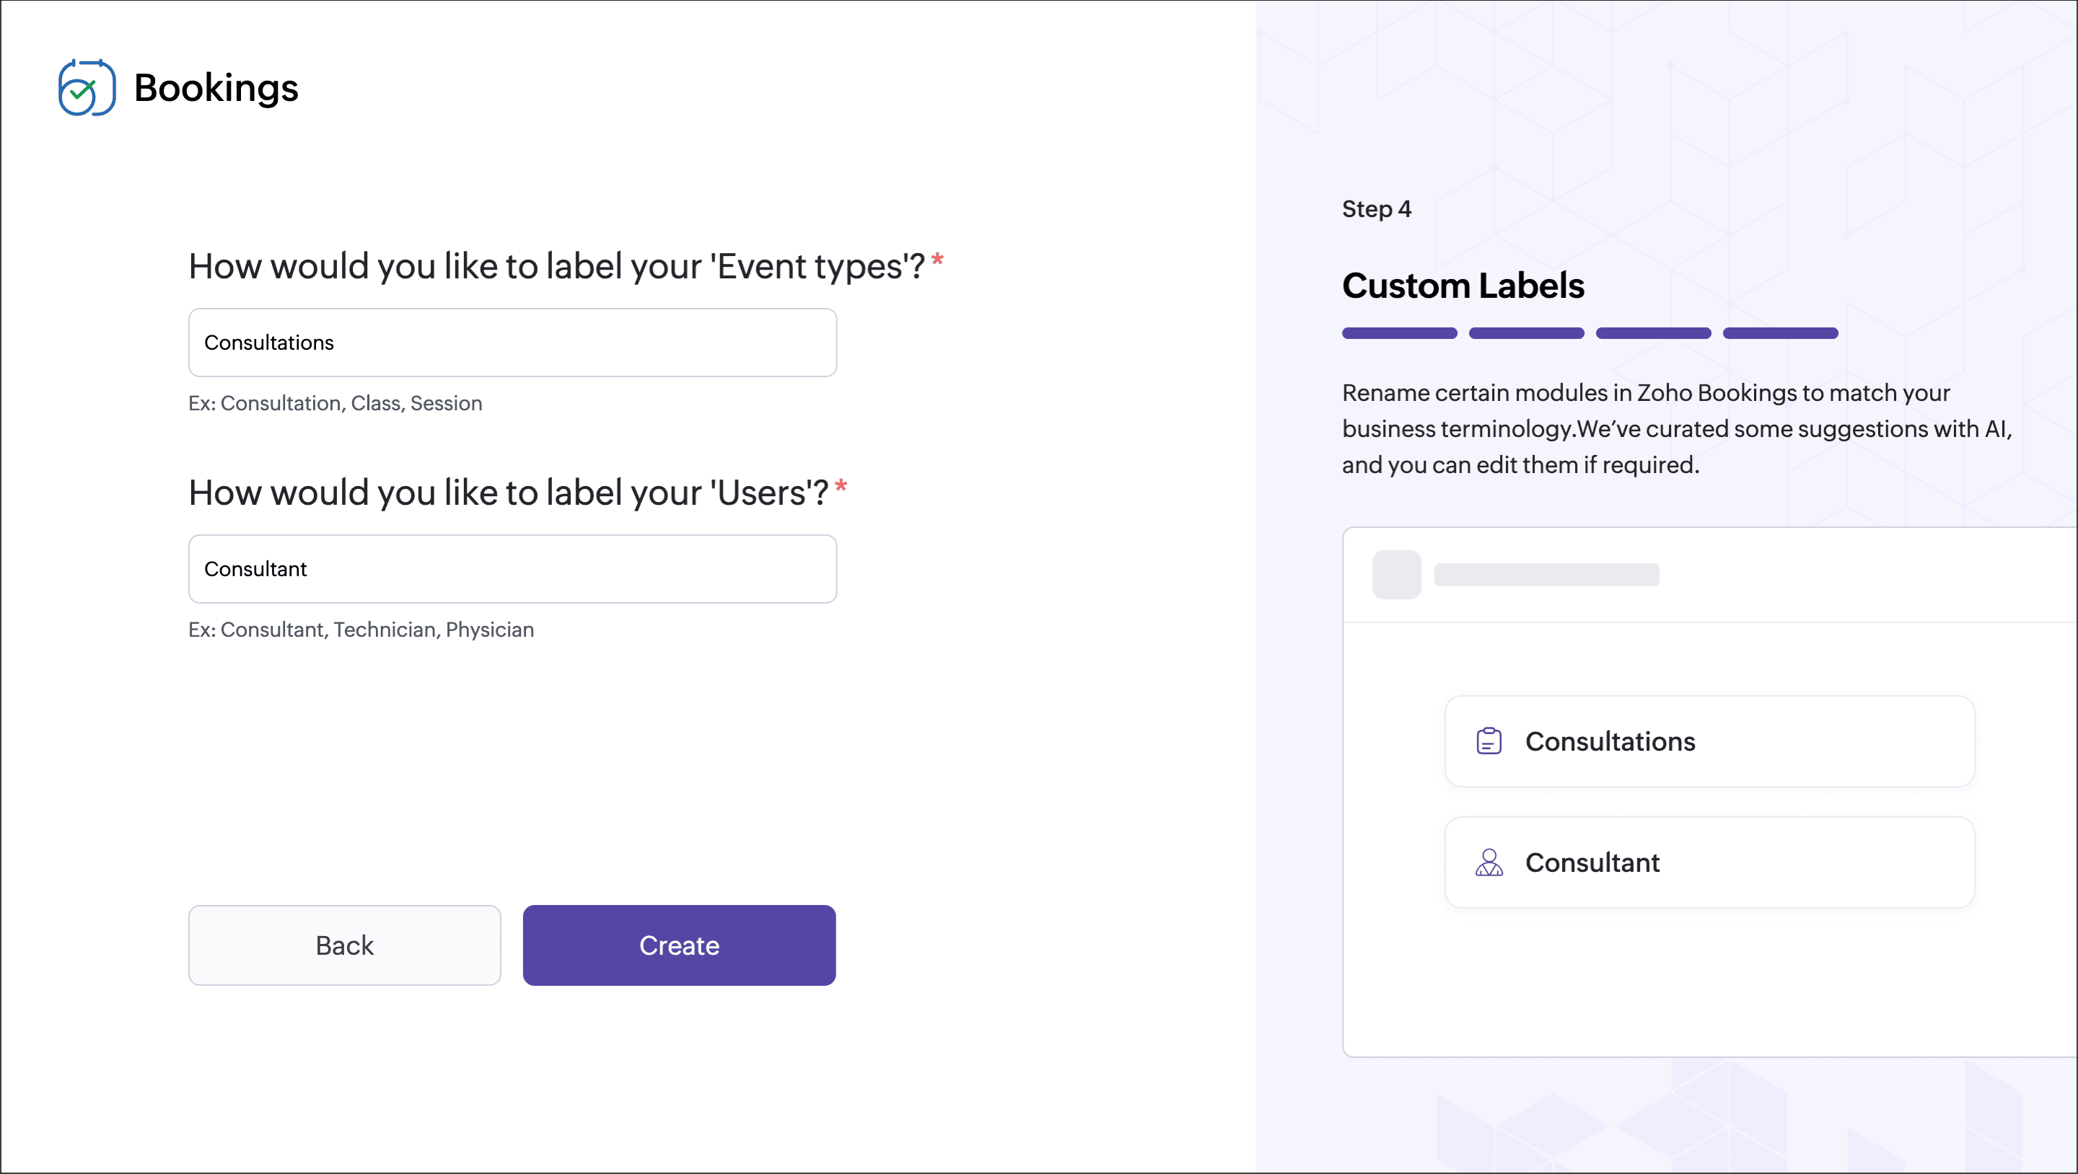Click the gray placeholder bar in preview header
2078x1174 pixels.
coord(1546,574)
